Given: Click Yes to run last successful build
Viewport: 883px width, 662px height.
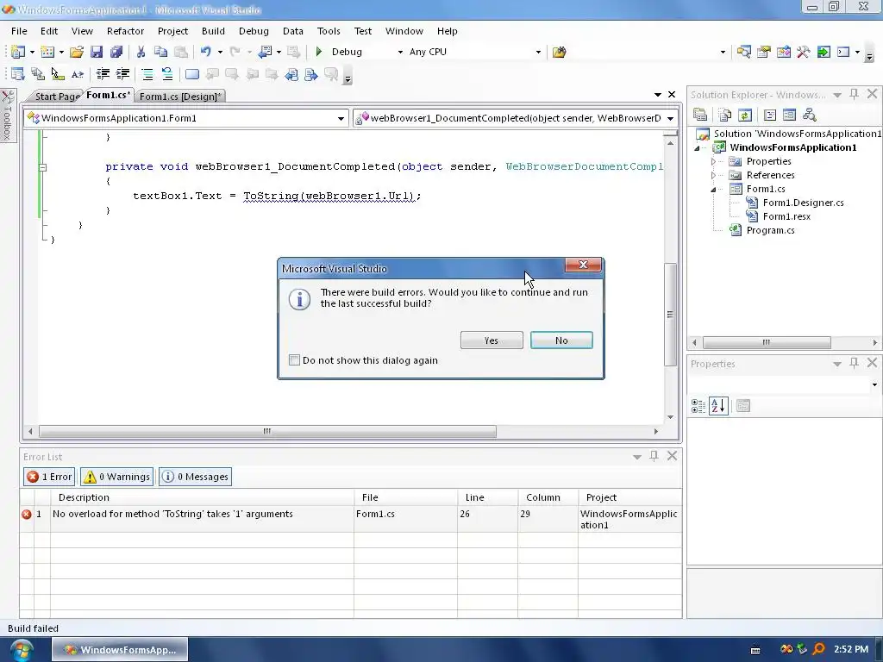Looking at the screenshot, I should click(492, 340).
